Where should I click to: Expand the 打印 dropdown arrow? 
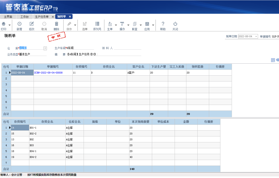(x=10, y=25)
